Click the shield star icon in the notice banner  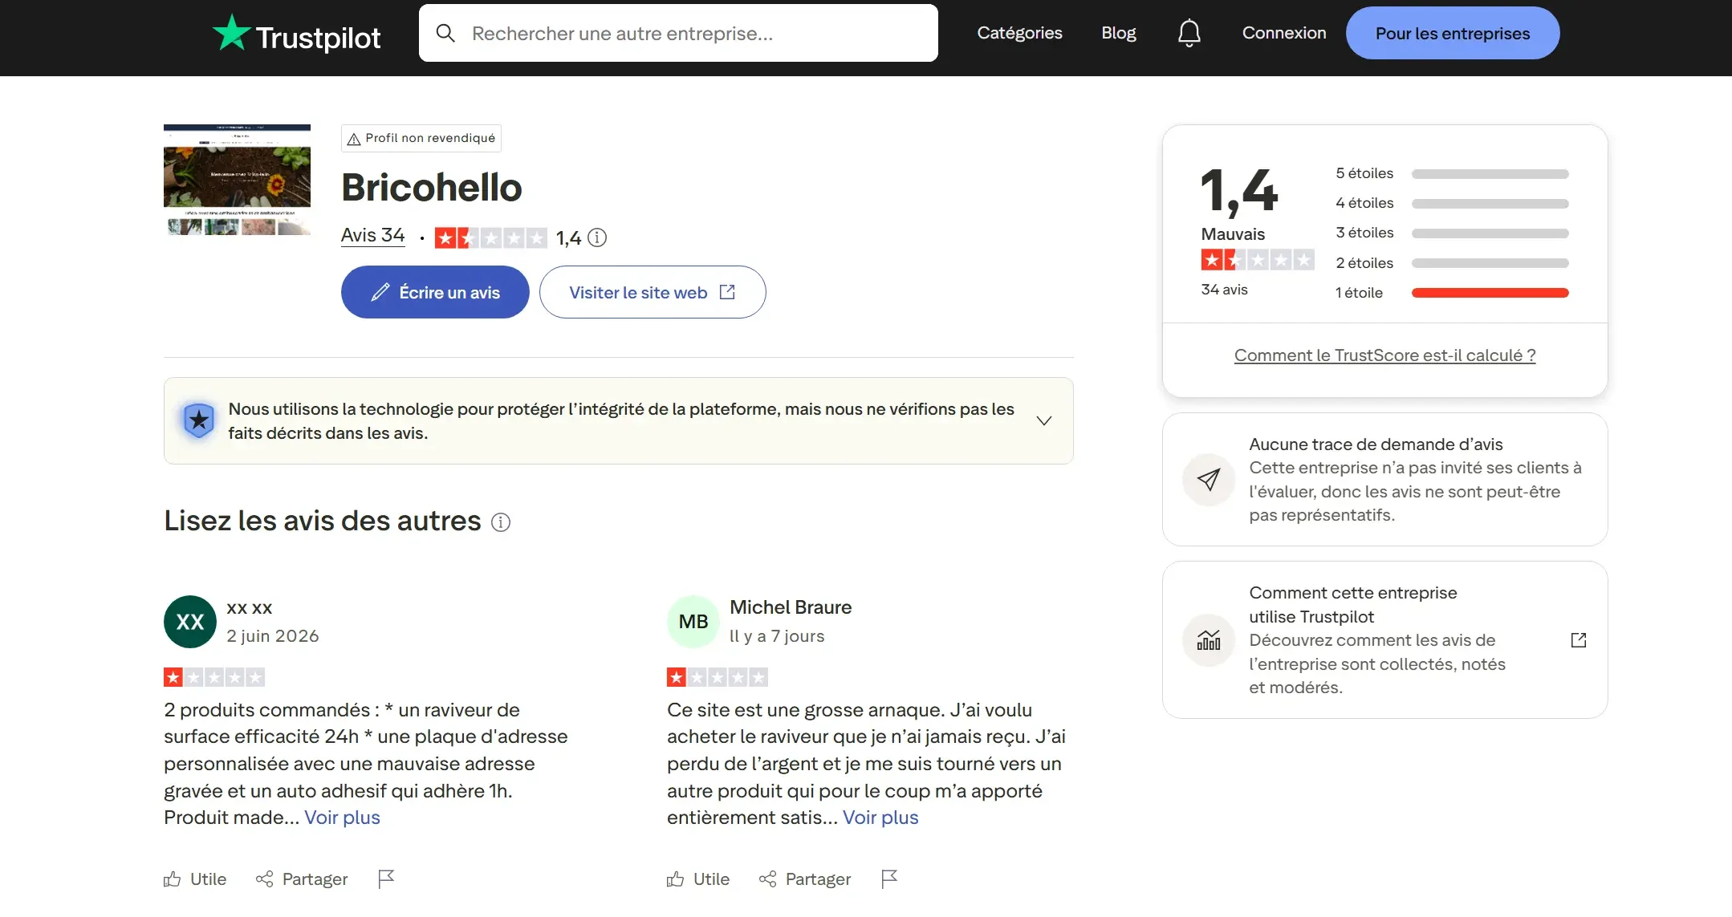point(199,420)
